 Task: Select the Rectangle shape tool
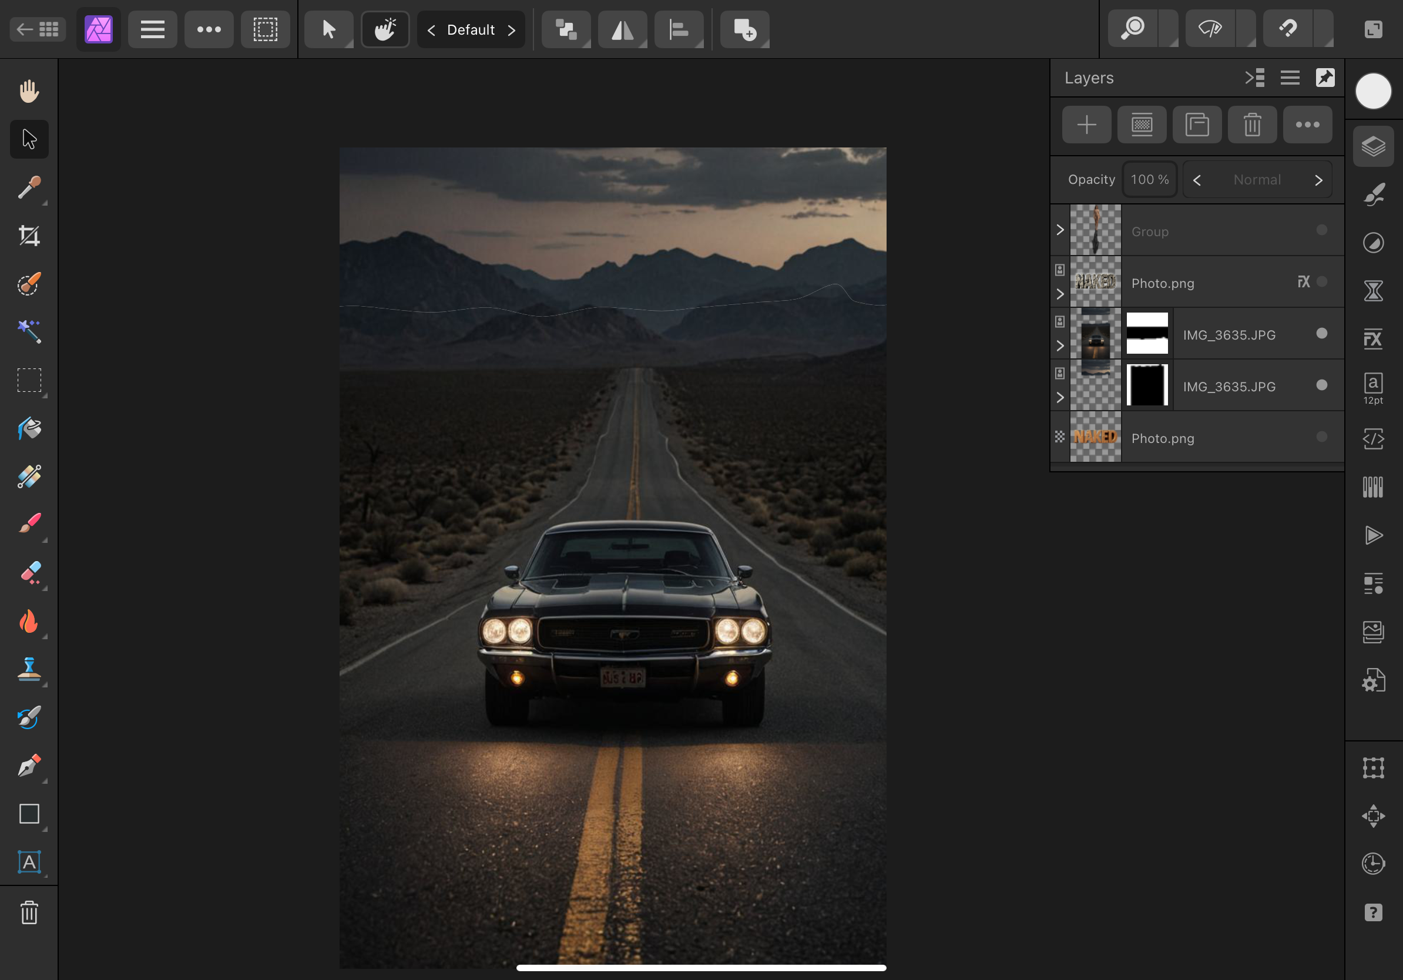[29, 814]
